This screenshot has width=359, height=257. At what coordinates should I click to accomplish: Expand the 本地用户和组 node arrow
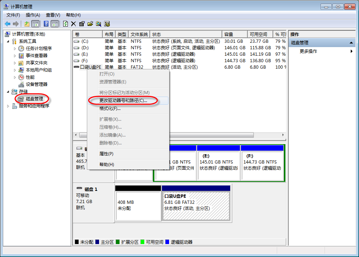click(15, 70)
